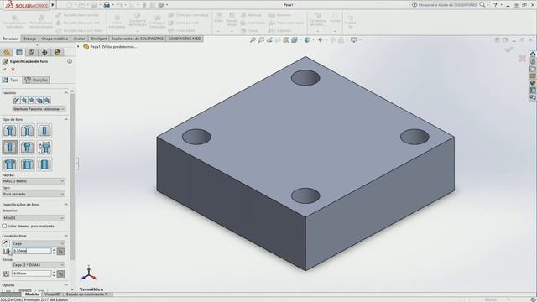
Task: Cancel hole specification with red X
Action: 13,70
